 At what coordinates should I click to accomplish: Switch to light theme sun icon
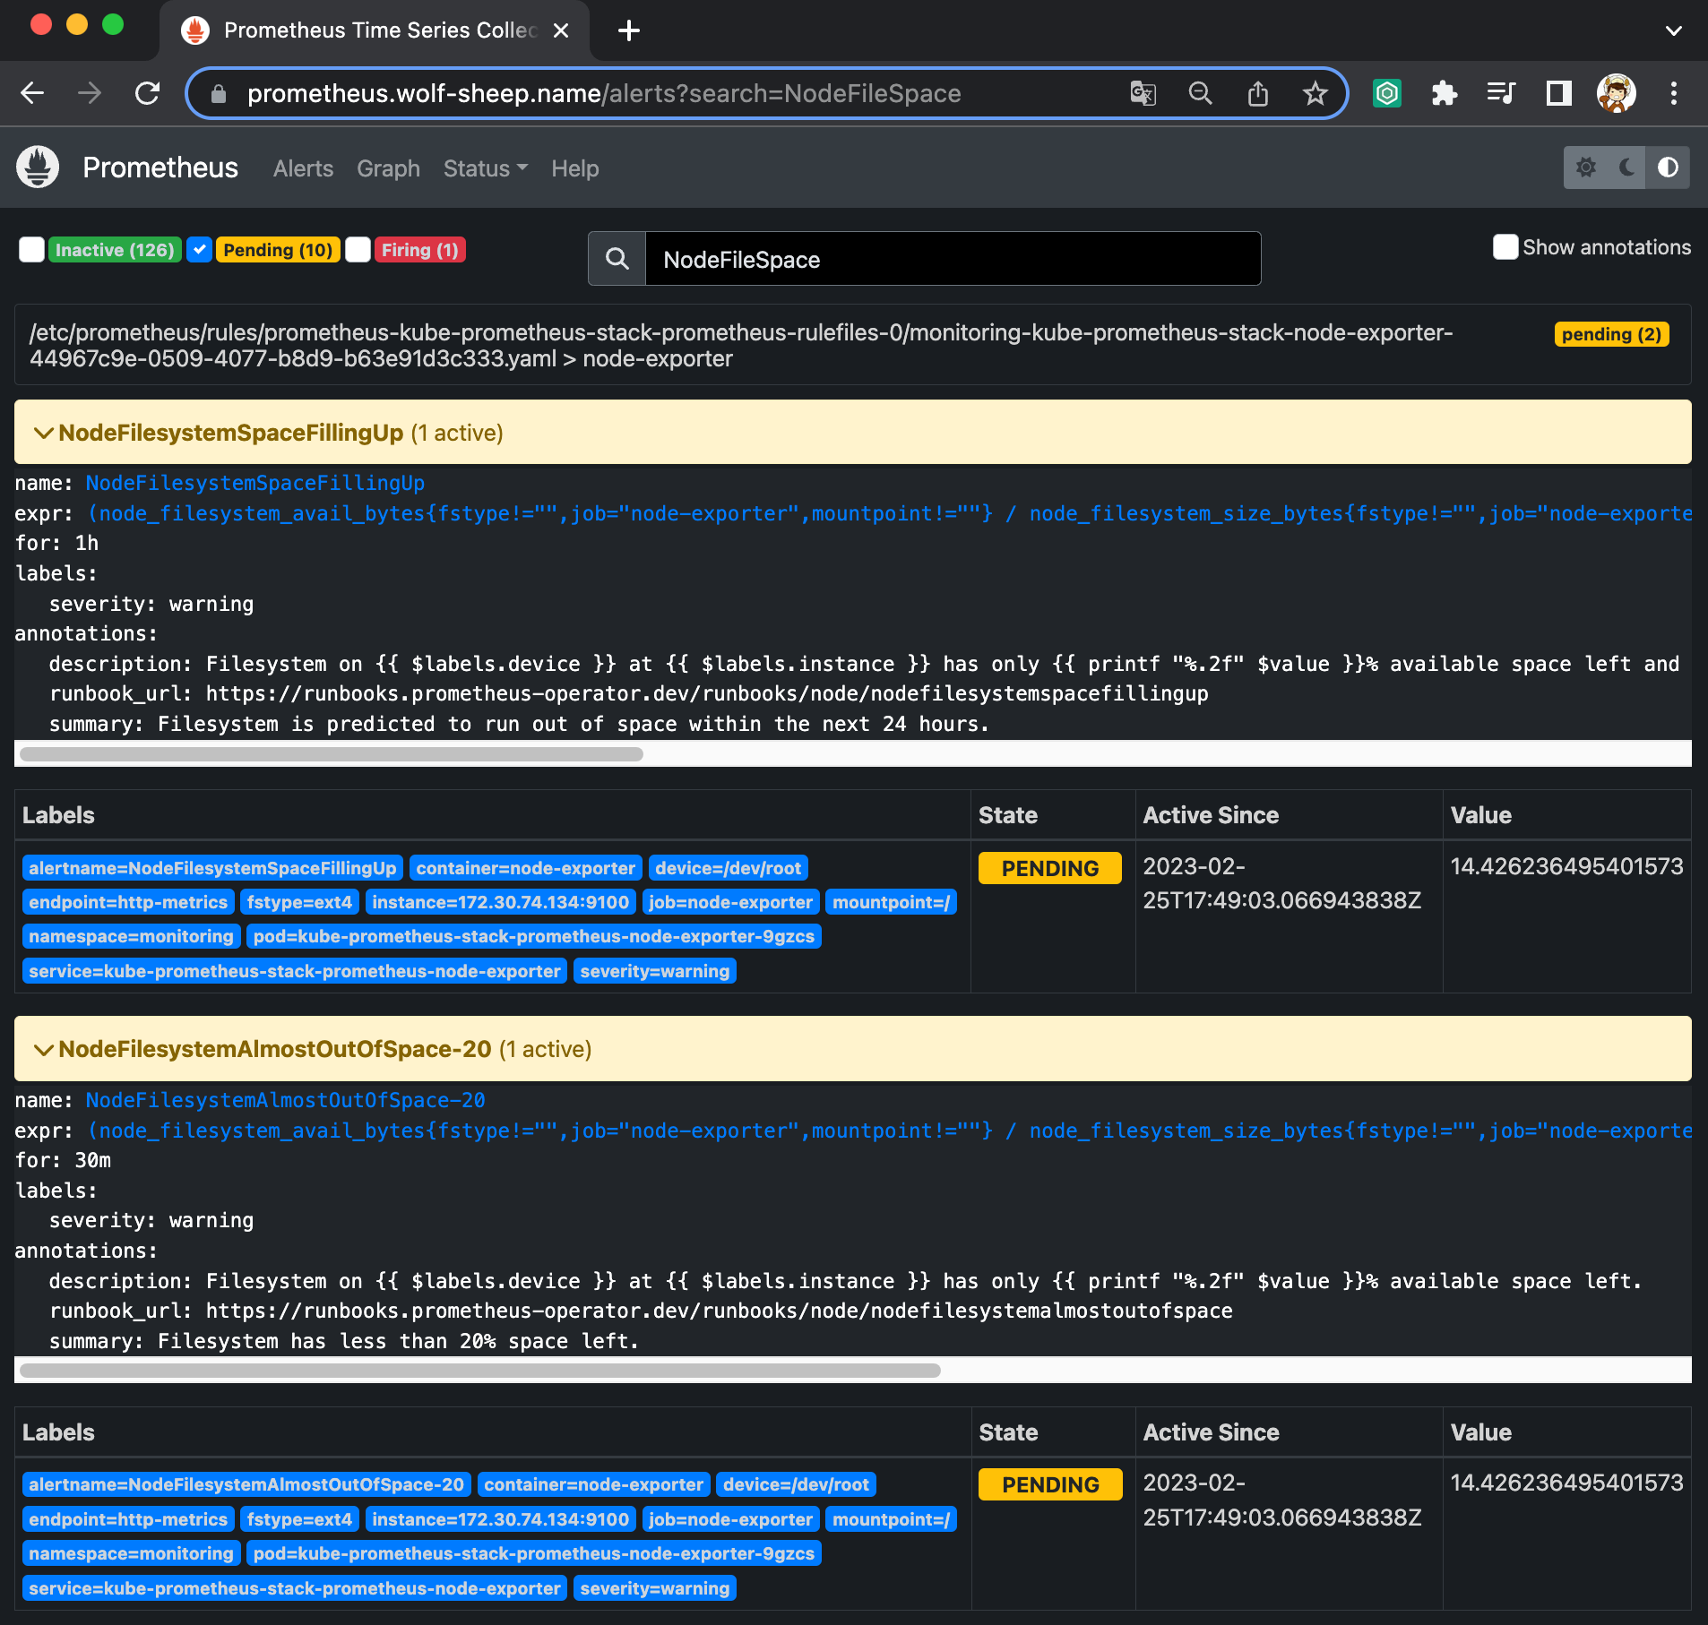click(1585, 168)
